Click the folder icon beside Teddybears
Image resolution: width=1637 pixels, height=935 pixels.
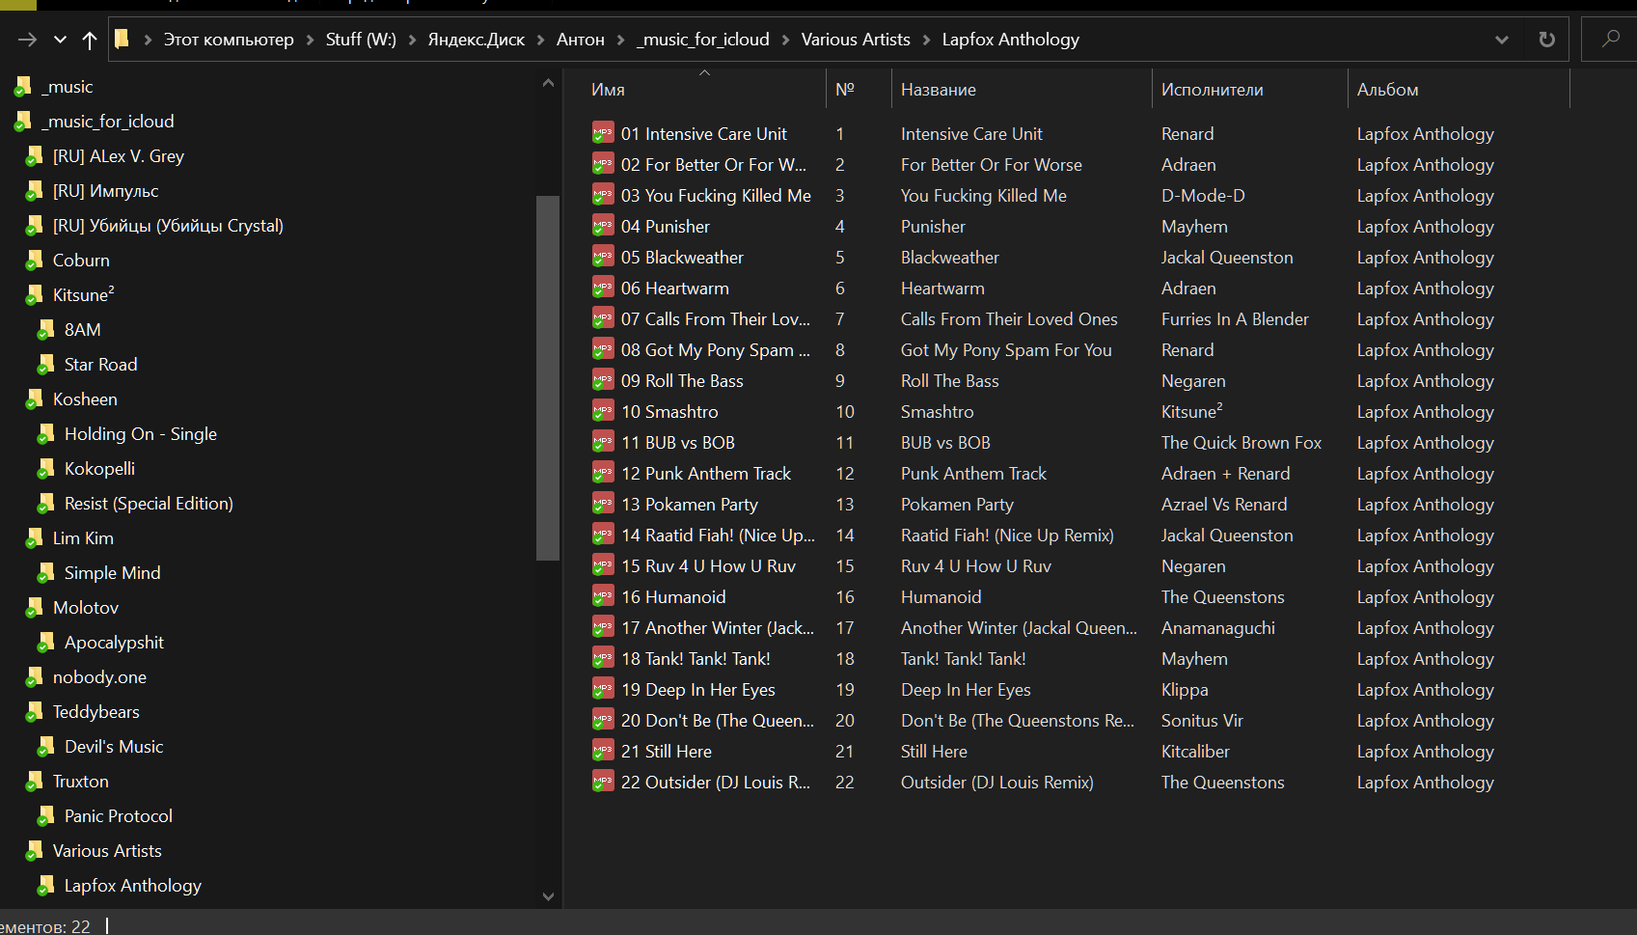(x=35, y=712)
